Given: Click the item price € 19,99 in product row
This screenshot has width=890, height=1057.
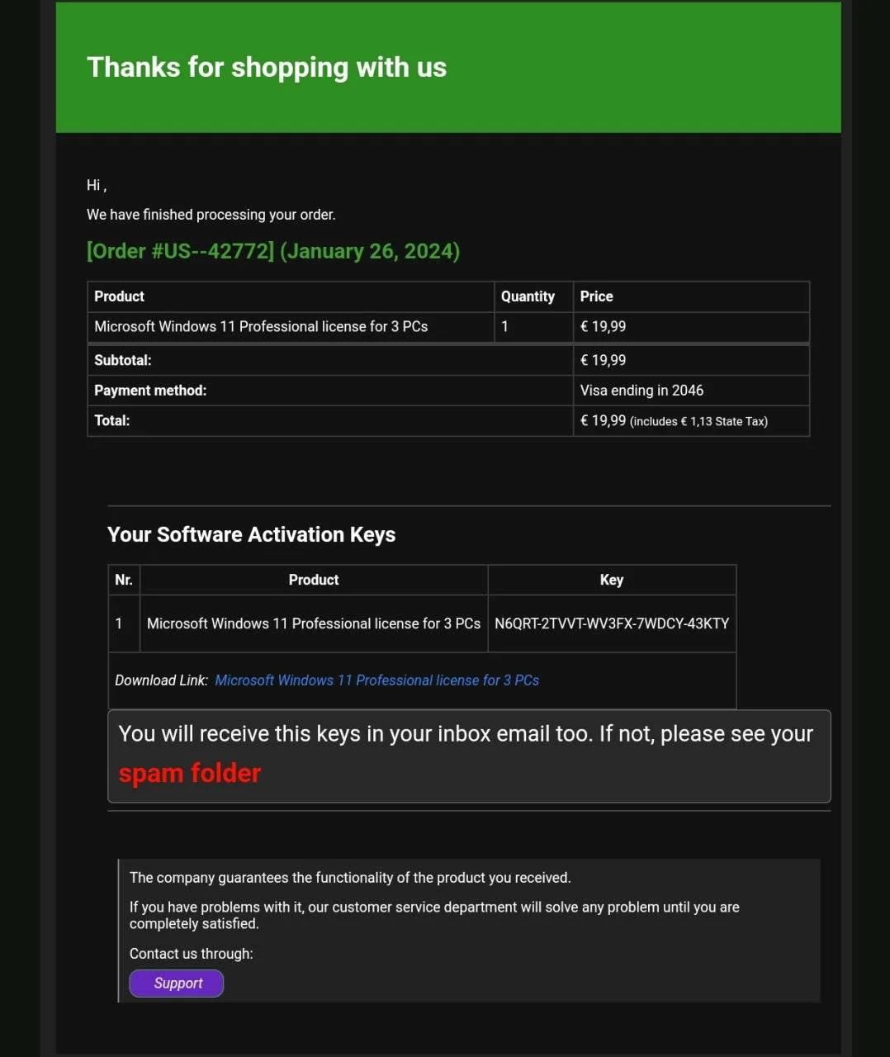Looking at the screenshot, I should click(x=603, y=326).
